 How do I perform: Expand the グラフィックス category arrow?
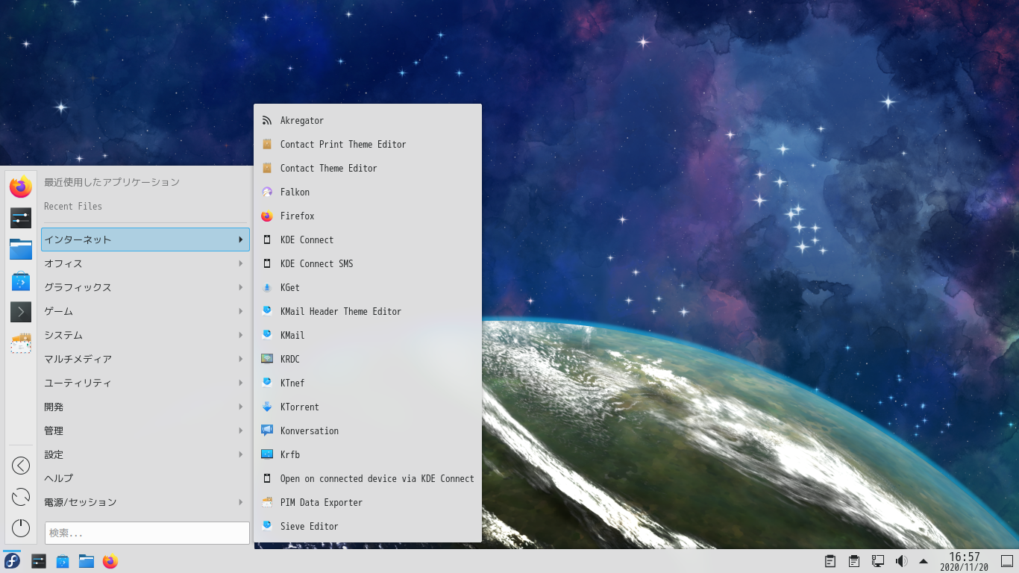pyautogui.click(x=240, y=287)
